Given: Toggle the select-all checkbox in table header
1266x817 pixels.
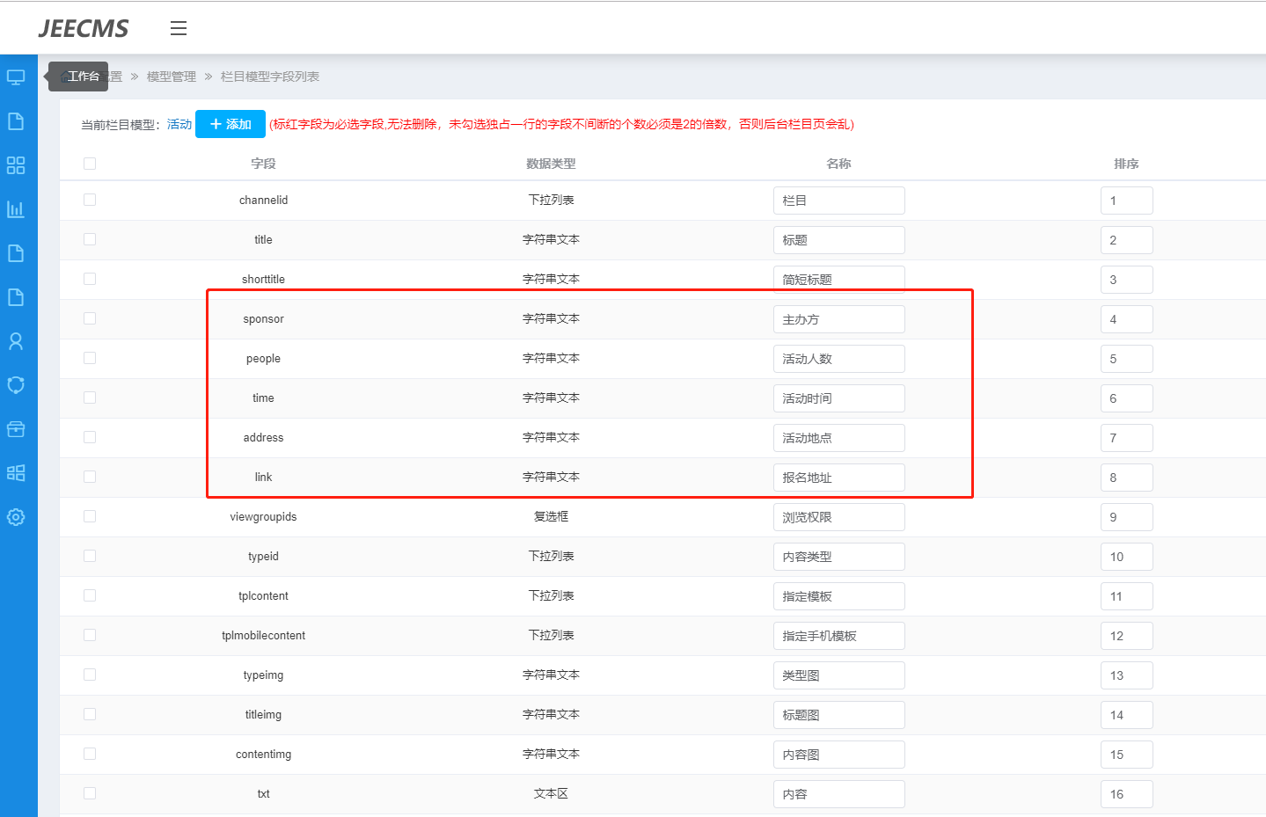Looking at the screenshot, I should pyautogui.click(x=90, y=164).
